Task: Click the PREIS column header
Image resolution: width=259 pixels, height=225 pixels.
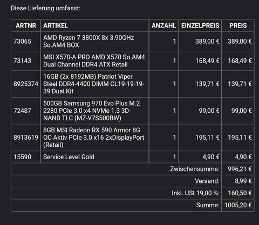Action: (238, 26)
